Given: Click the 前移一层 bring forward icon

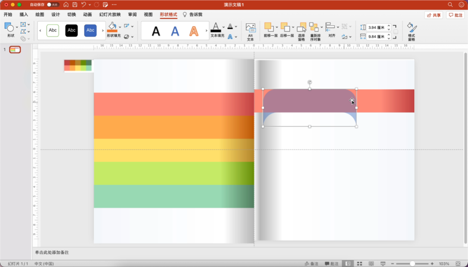Looking at the screenshot, I should [x=269, y=27].
